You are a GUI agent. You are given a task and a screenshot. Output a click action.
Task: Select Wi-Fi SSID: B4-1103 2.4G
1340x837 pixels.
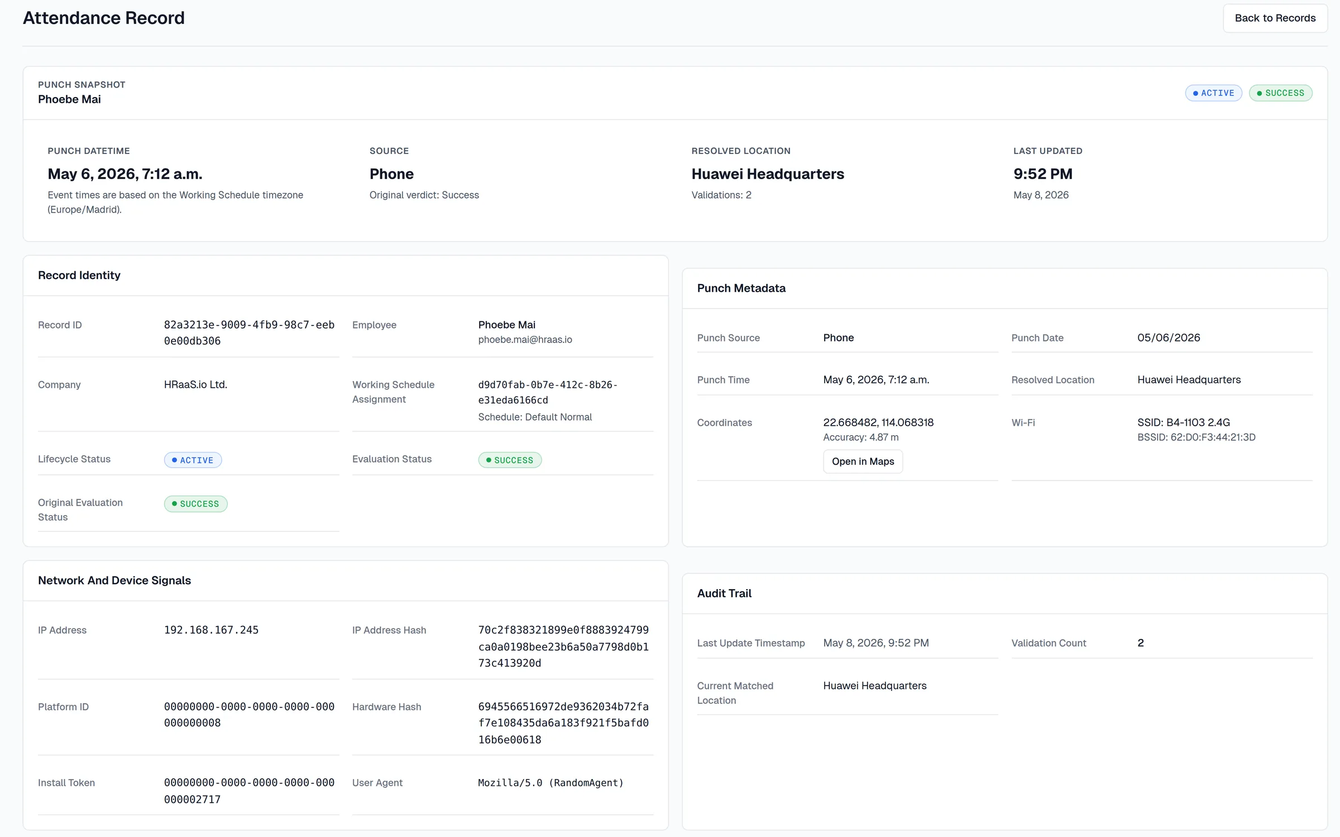point(1184,422)
